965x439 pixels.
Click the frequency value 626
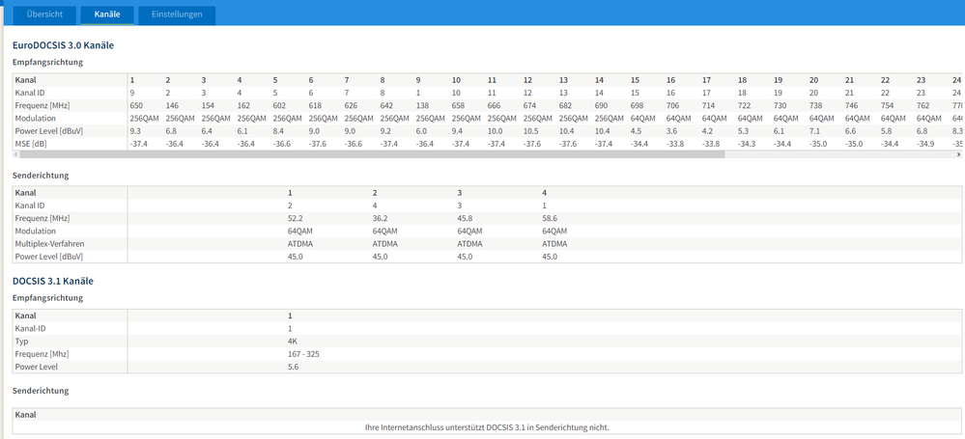pos(351,106)
